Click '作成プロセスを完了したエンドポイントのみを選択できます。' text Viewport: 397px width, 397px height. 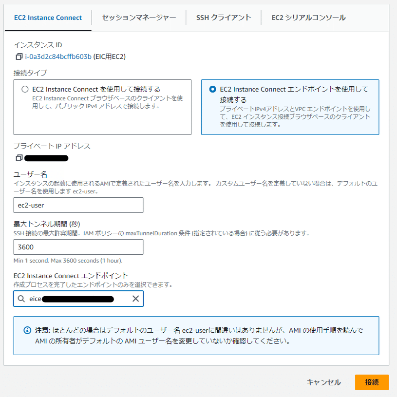[x=93, y=285]
